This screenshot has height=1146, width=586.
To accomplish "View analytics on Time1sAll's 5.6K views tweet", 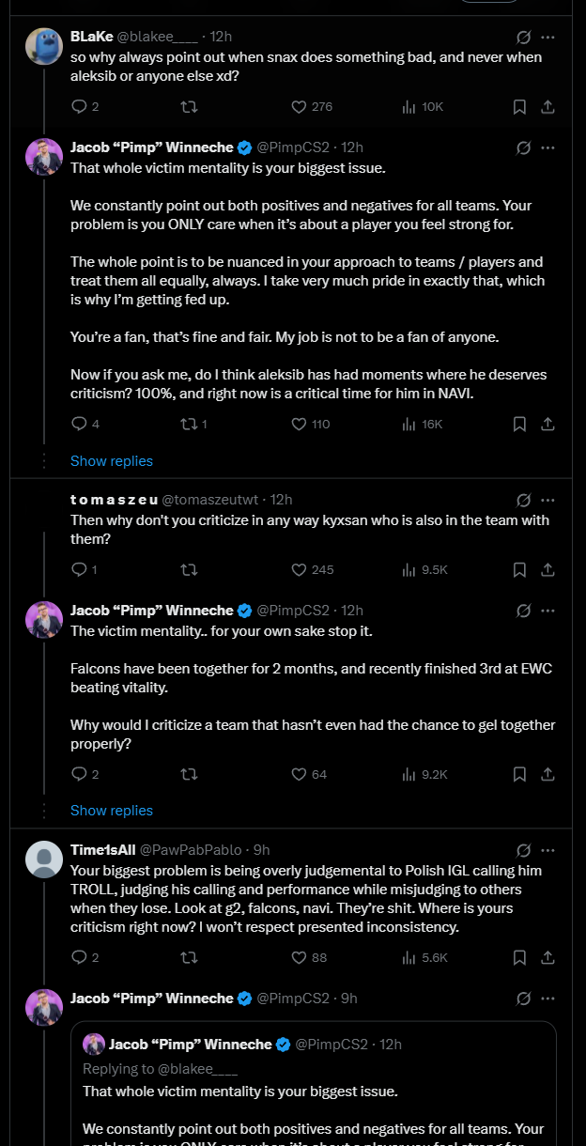I will (x=424, y=957).
